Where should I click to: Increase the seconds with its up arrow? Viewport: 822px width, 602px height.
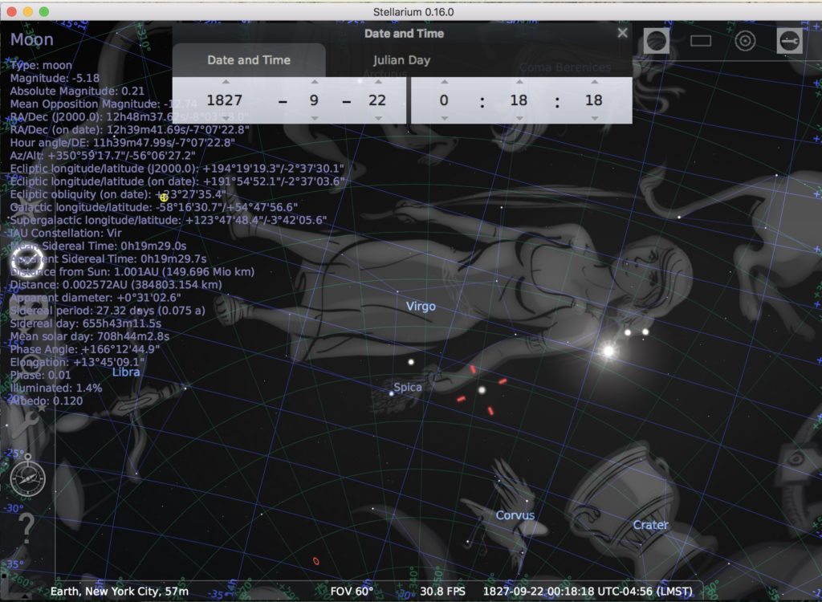(594, 82)
